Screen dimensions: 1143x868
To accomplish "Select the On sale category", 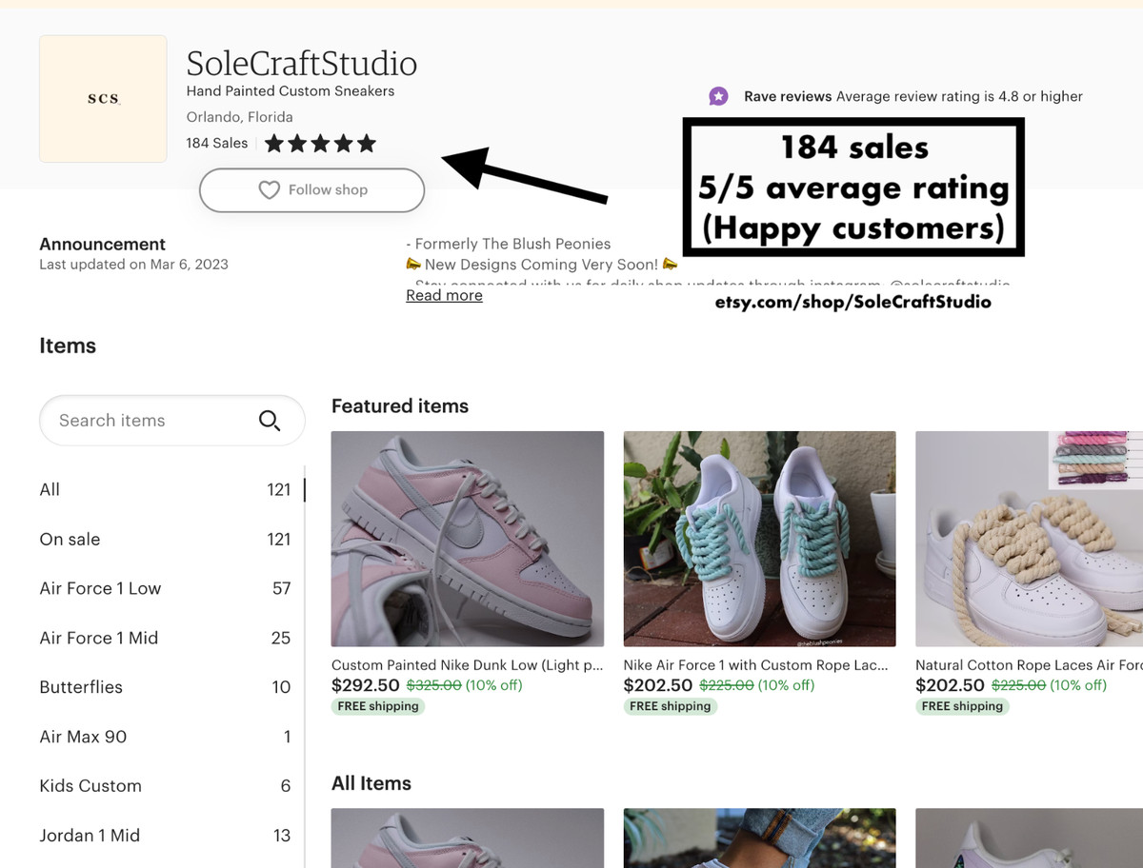I will click(x=70, y=540).
